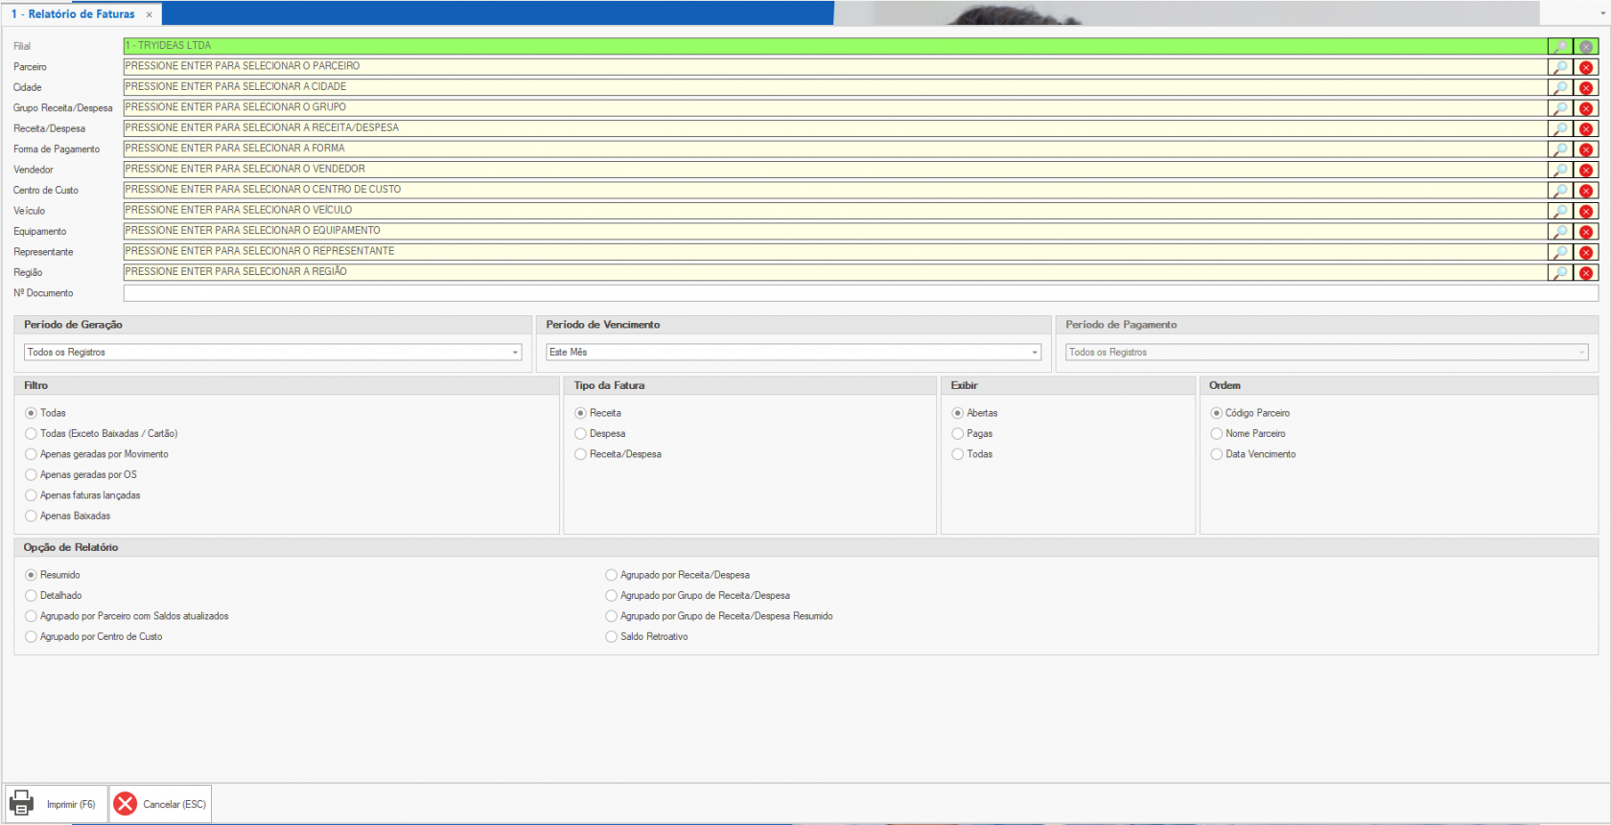
Task: Click the magnifier icon for Veículo row
Action: 1560,212
